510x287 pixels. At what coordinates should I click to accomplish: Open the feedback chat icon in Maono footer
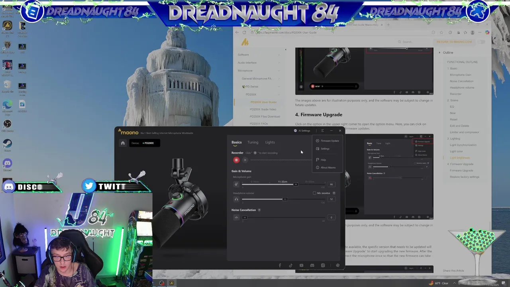coord(337,265)
